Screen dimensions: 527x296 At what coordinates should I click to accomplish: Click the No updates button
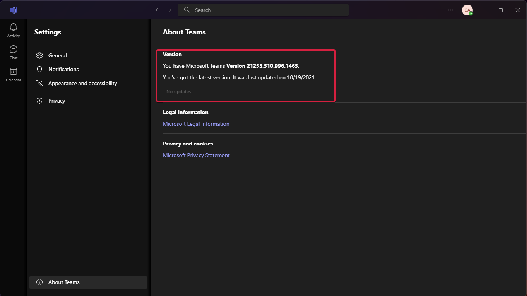click(x=179, y=92)
